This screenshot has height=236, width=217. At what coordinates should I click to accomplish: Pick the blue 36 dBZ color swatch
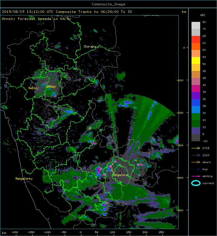tap(196, 103)
